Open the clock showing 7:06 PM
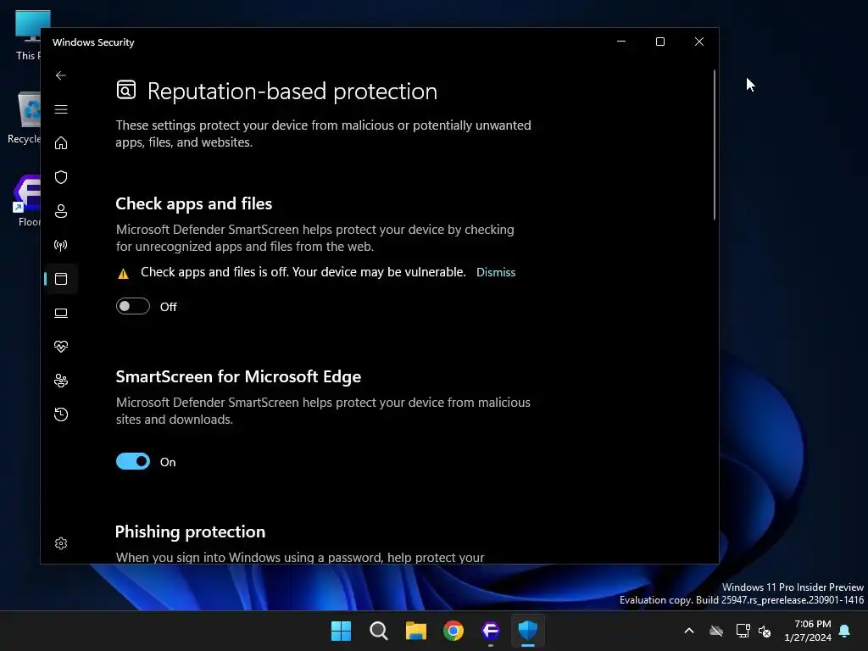This screenshot has height=651, width=868. [x=808, y=631]
